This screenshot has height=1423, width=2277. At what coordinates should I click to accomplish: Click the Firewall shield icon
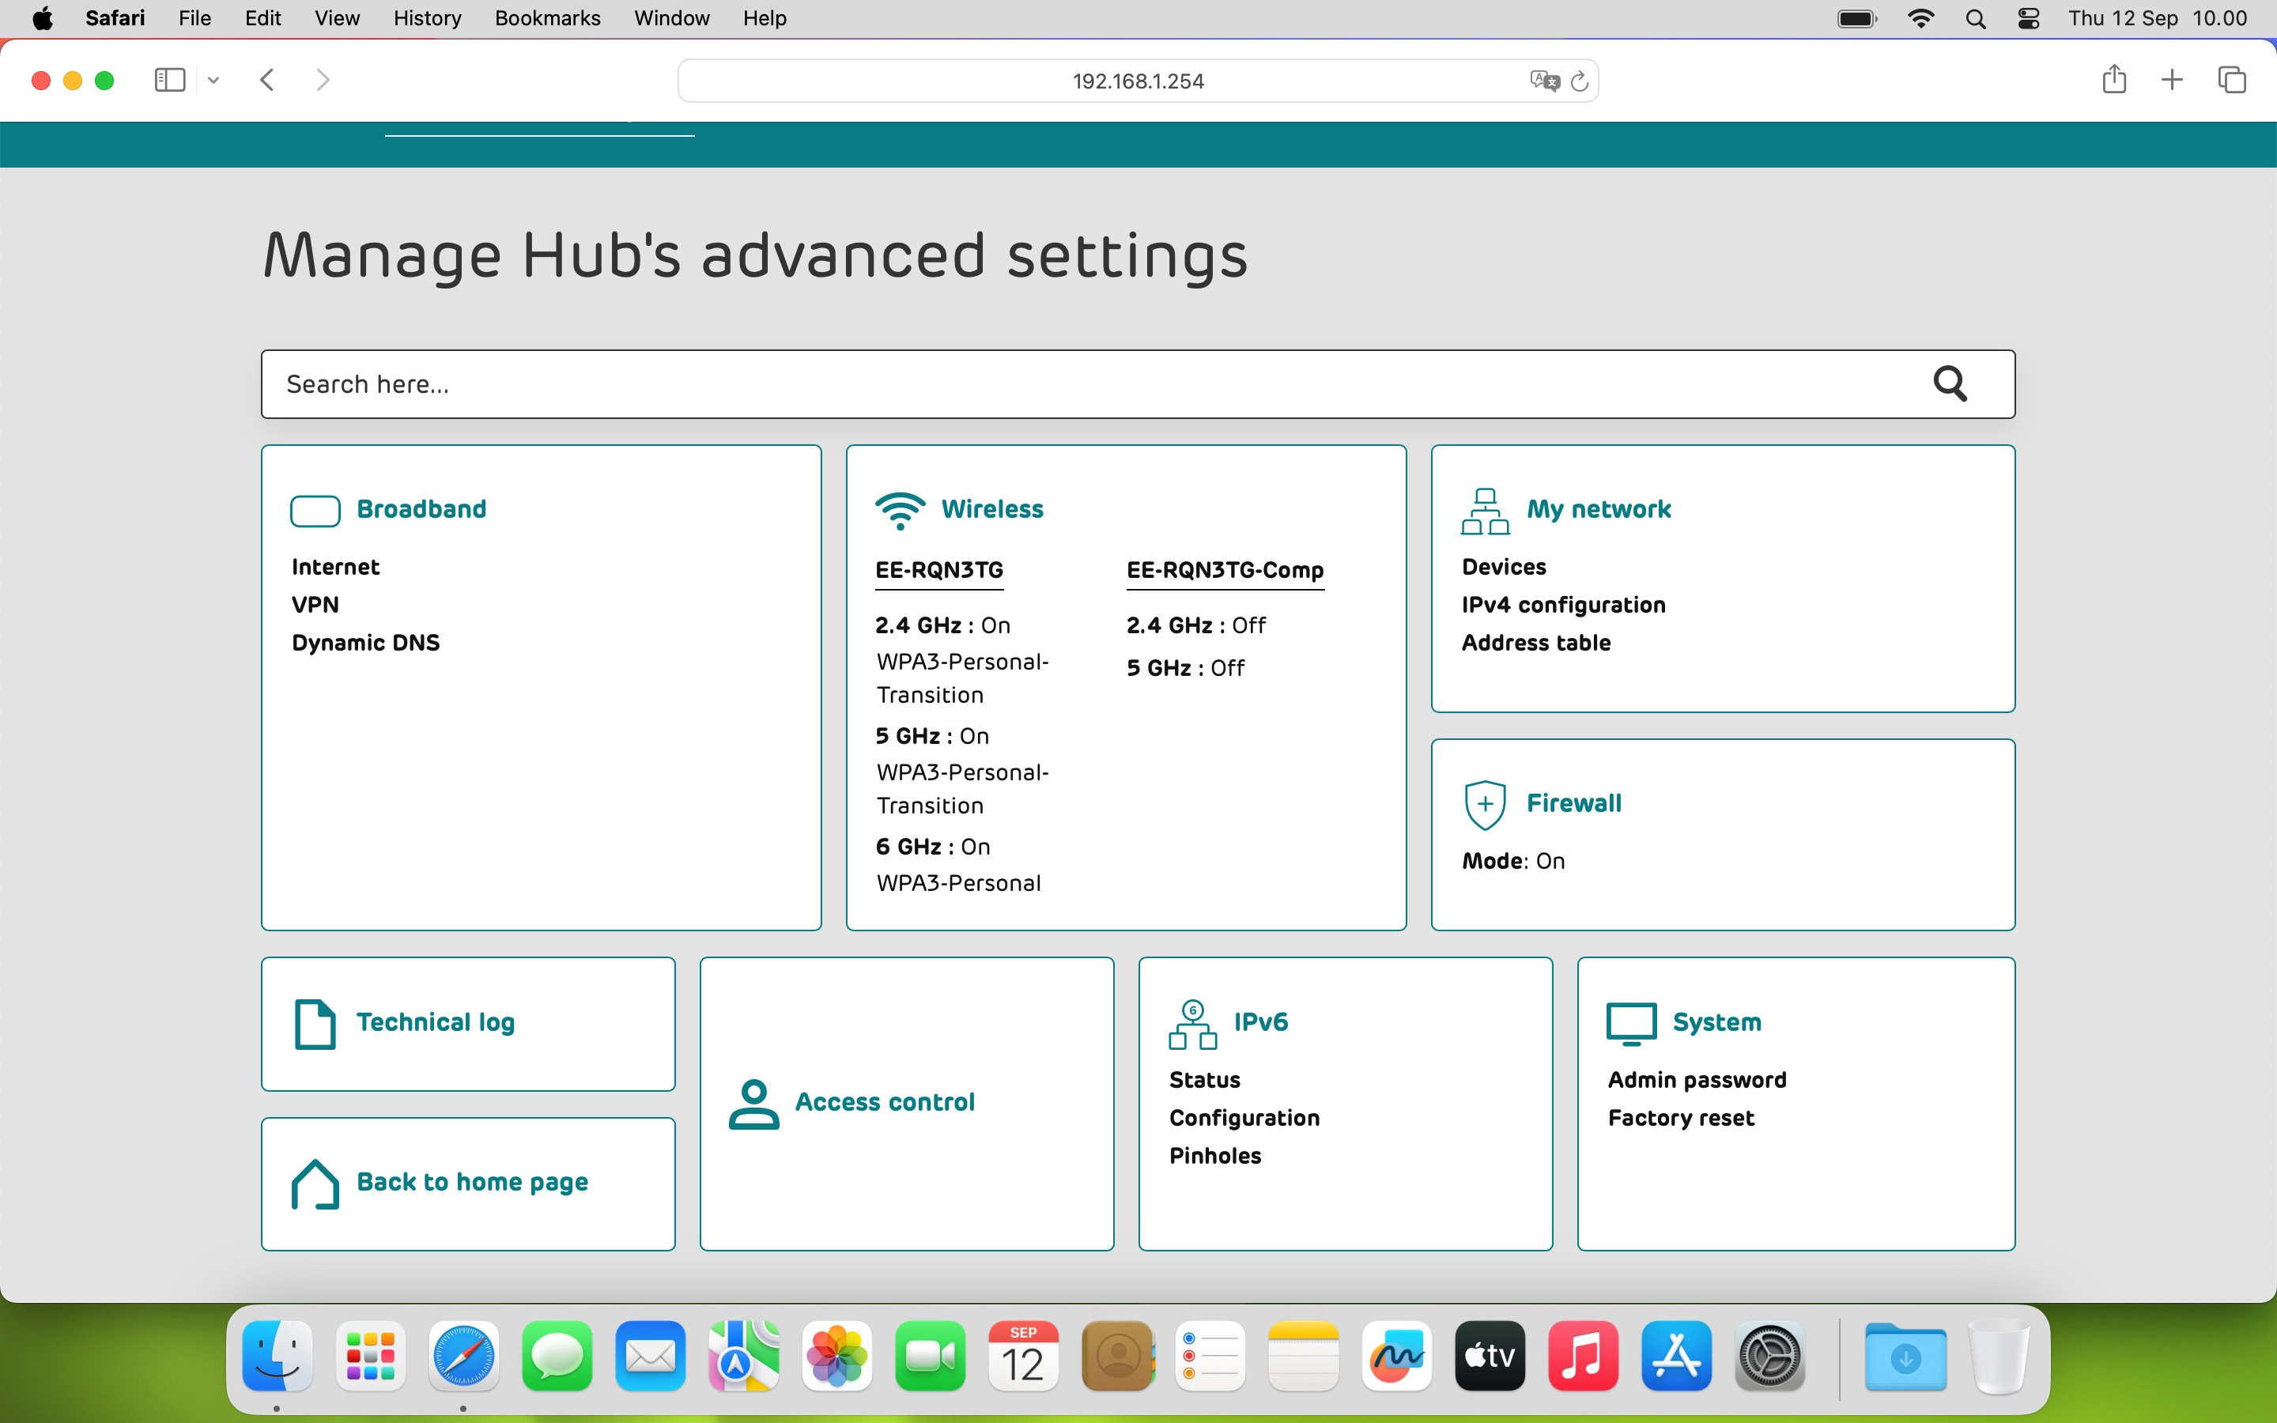pyautogui.click(x=1485, y=805)
